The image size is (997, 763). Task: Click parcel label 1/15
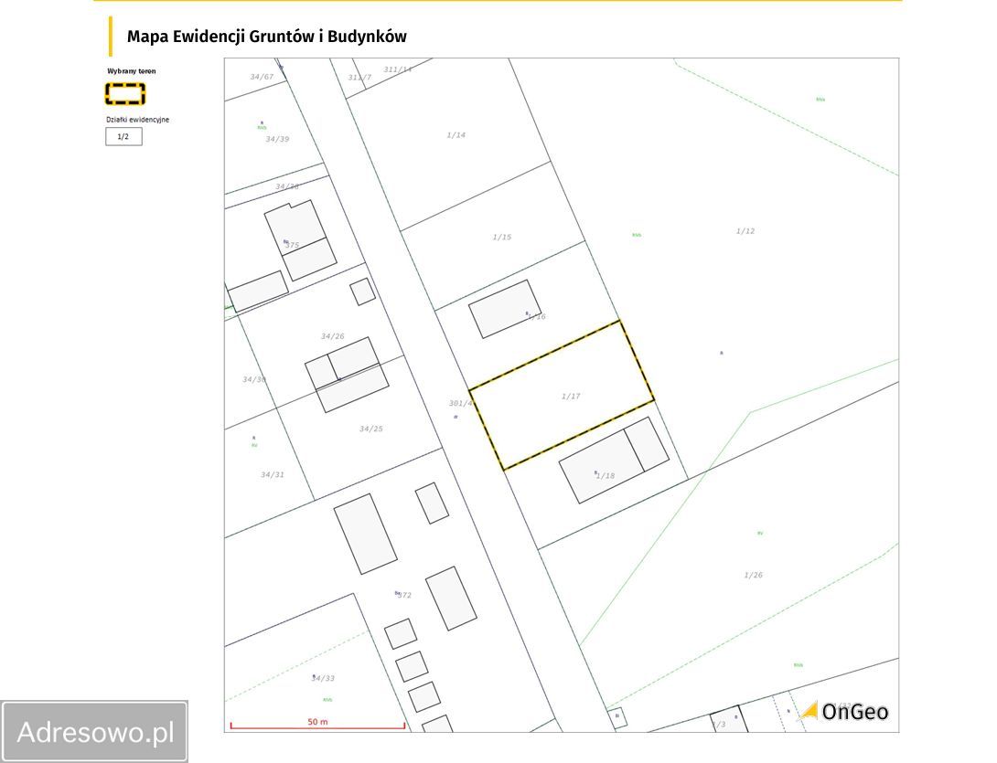[x=501, y=237]
